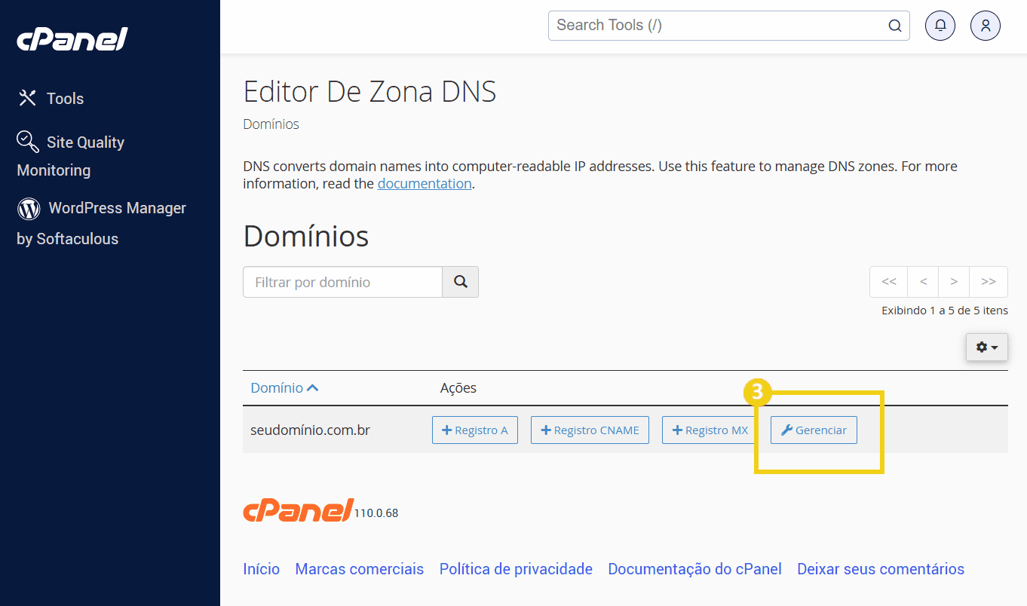Open the Deixar seus comentários link
Viewport: 1027px width, 606px height.
pyautogui.click(x=881, y=569)
